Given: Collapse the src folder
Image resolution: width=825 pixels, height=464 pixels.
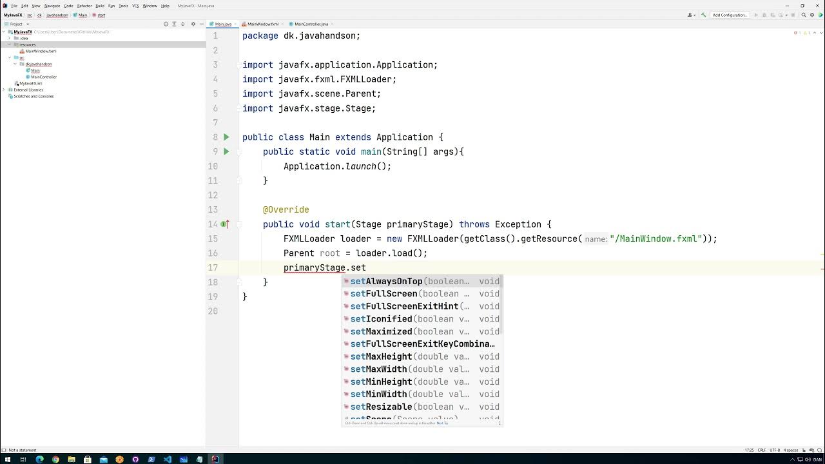Looking at the screenshot, I should [x=9, y=57].
